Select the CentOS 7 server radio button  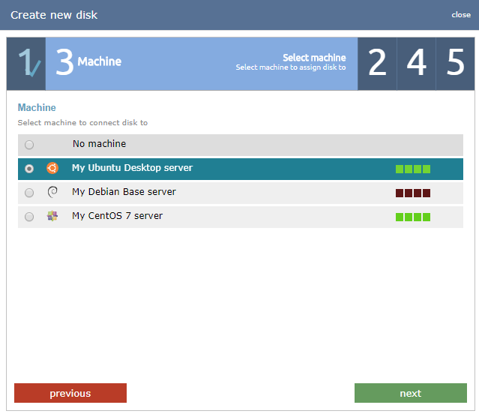coord(29,217)
